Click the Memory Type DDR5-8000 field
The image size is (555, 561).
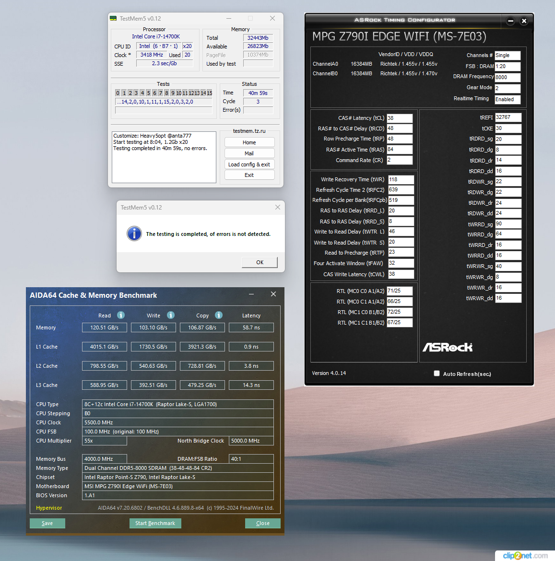coord(178,468)
